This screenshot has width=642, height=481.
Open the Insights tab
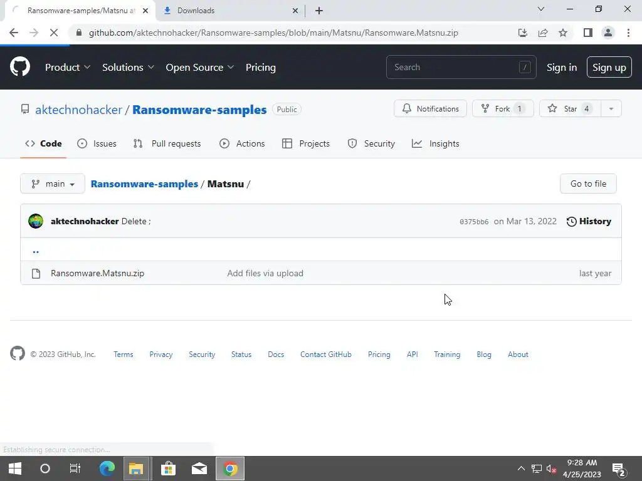436,143
